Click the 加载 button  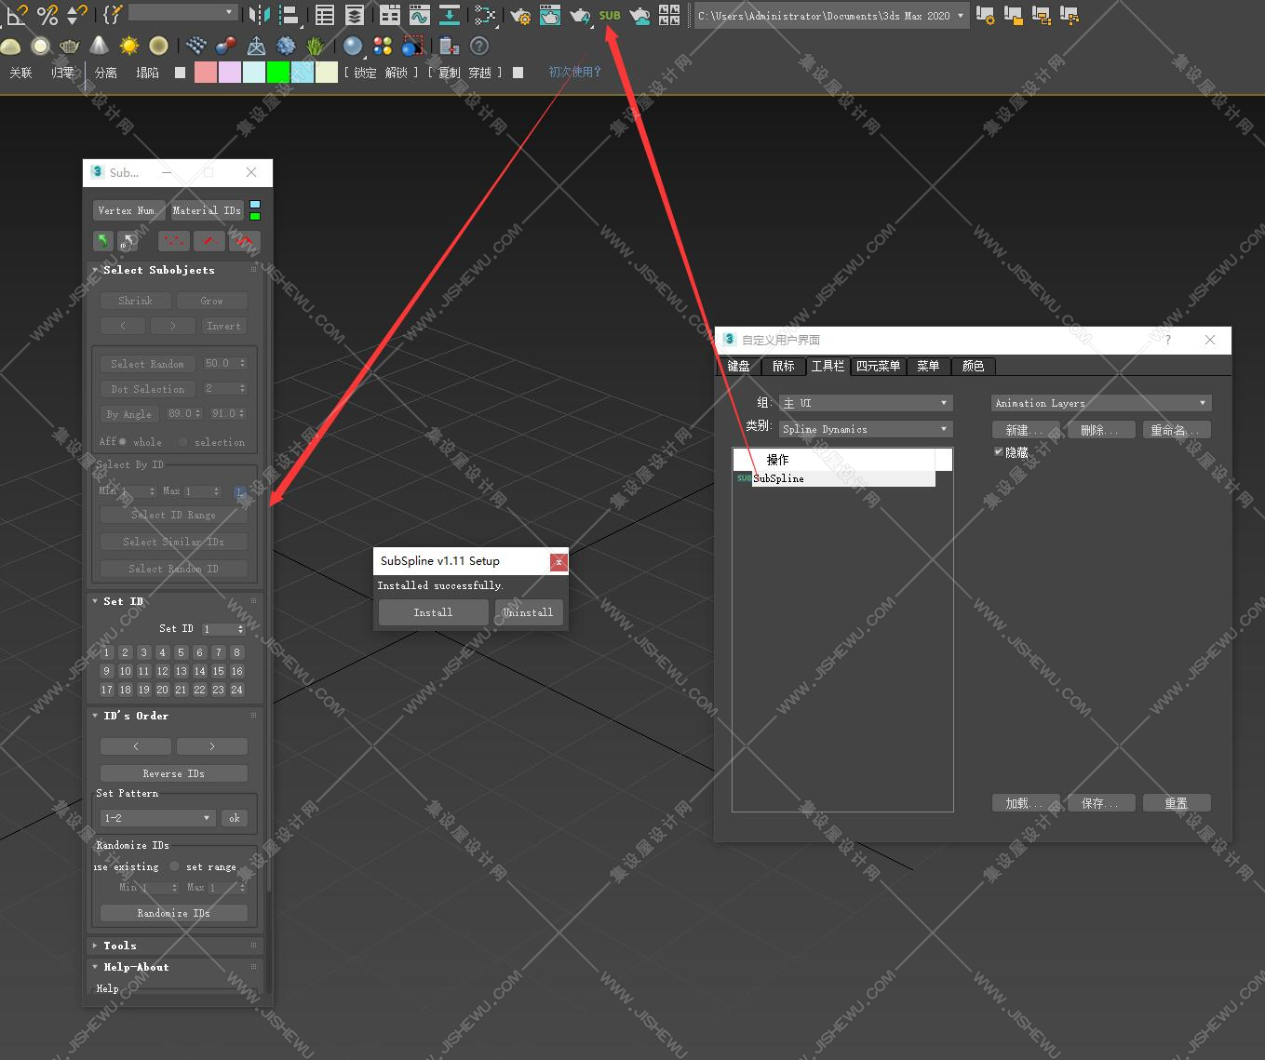tap(1026, 803)
